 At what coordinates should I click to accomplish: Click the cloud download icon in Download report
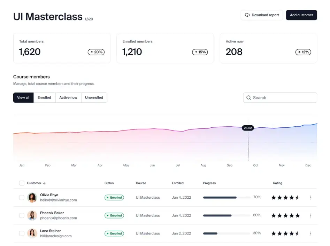coord(247,15)
